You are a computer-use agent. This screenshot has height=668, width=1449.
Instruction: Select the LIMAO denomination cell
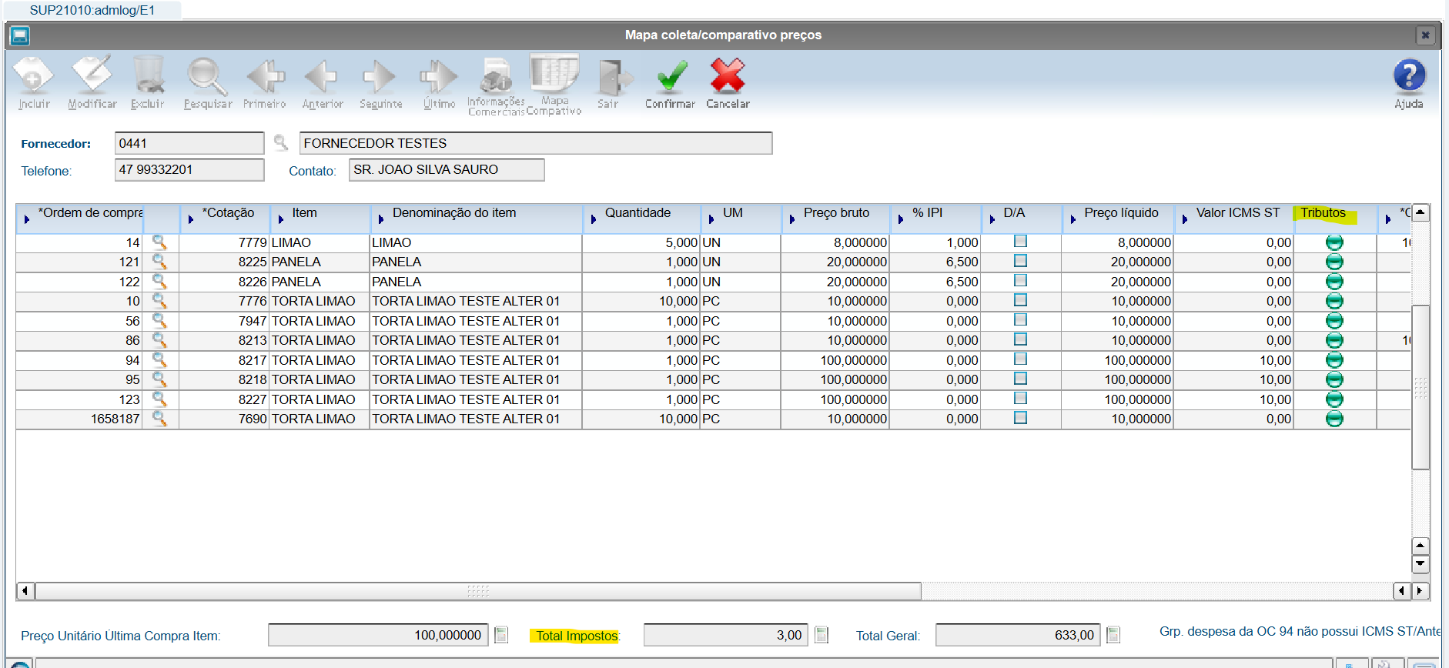pyautogui.click(x=476, y=242)
